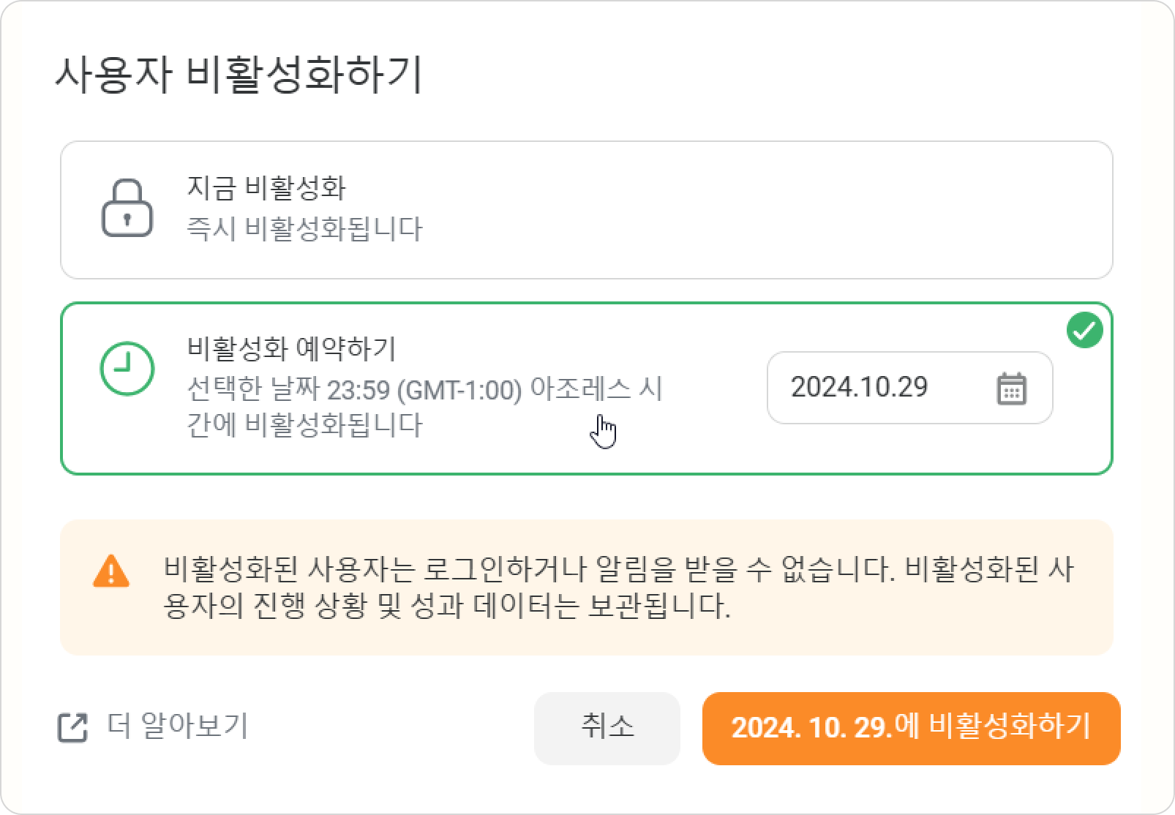The height and width of the screenshot is (815, 1175).
Task: Click the 보관됩니다 line in the warning notice
Action: click(x=447, y=606)
